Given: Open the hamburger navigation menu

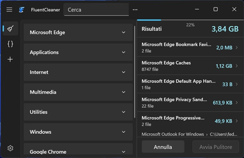Looking at the screenshot, I should tap(9, 10).
